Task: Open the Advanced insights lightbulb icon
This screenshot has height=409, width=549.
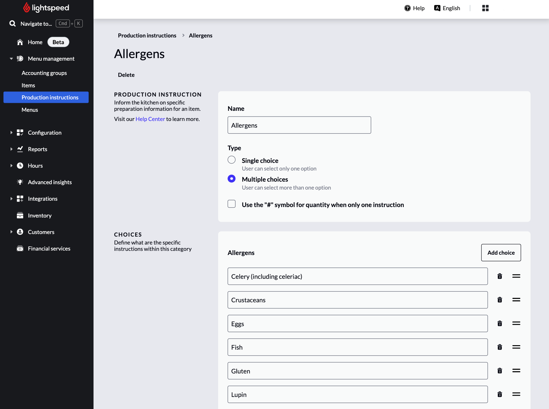Action: (x=20, y=182)
